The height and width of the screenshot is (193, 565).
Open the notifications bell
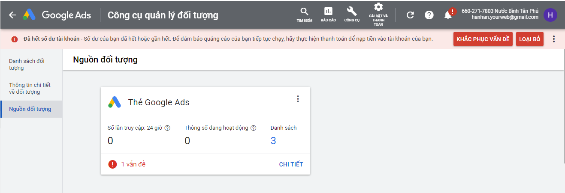448,15
